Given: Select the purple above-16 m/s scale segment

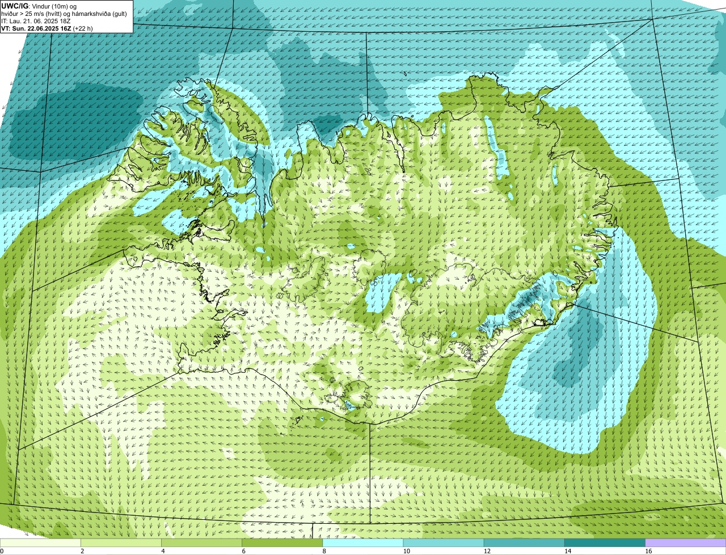Looking at the screenshot, I should click(x=686, y=543).
